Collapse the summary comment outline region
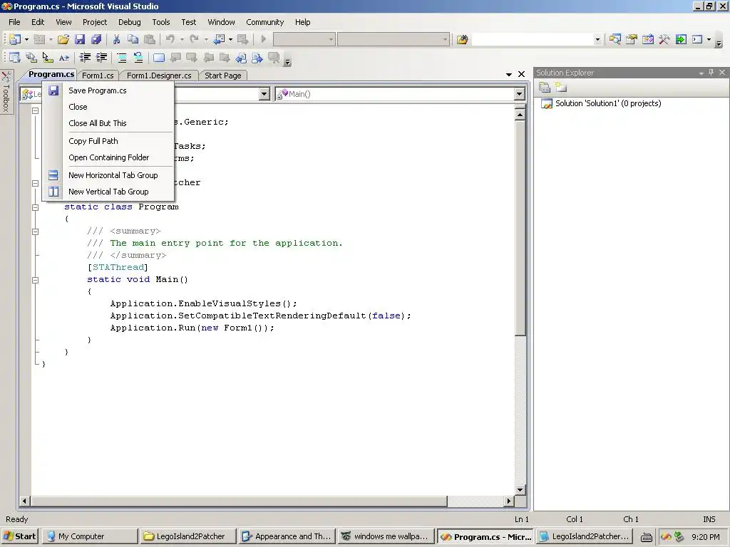 click(35, 231)
